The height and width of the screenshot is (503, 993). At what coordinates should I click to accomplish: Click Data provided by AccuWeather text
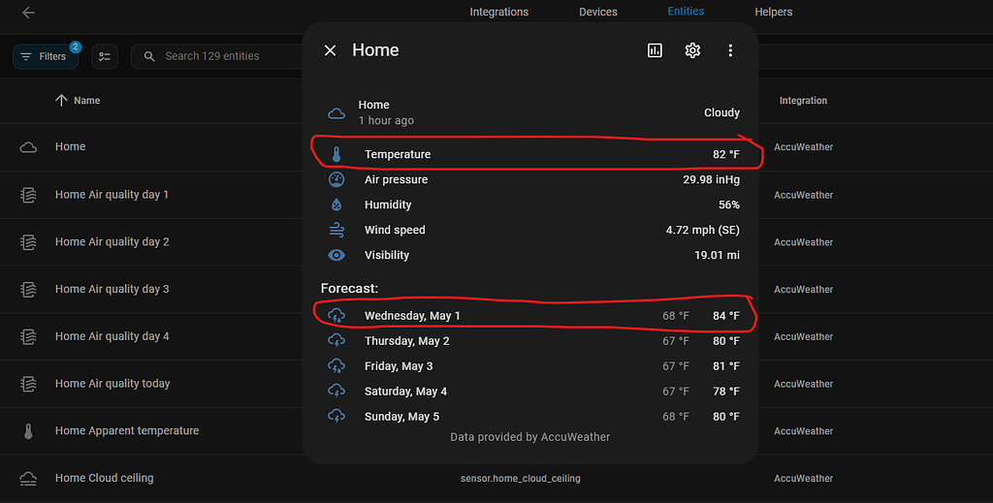tap(530, 437)
